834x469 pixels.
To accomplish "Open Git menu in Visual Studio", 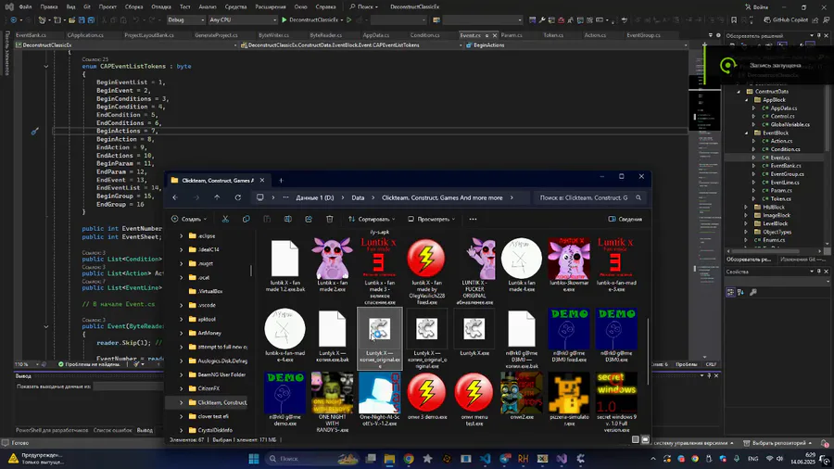I will pos(87,6).
